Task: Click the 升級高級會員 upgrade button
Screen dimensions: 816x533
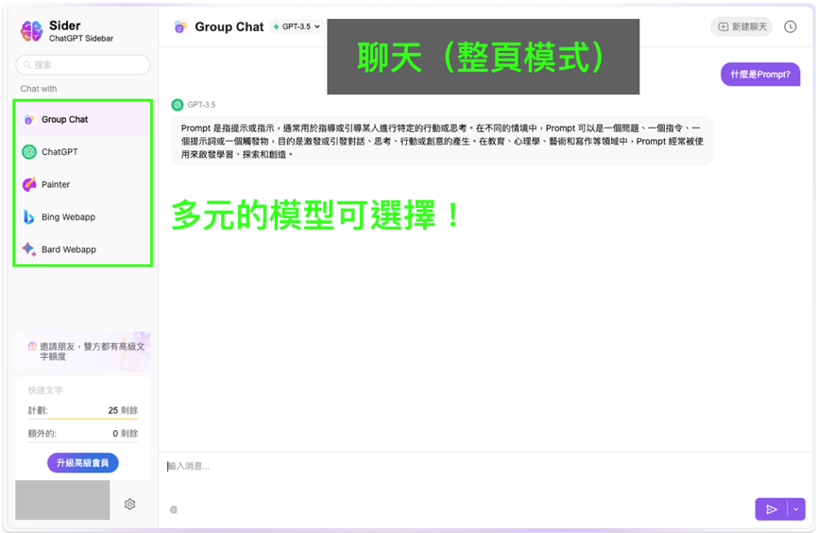Action: (83, 463)
